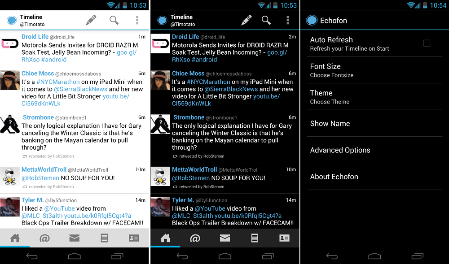Enable the Auto Refresh checkbox
Screen dimensions: 449x264
tap(427, 43)
